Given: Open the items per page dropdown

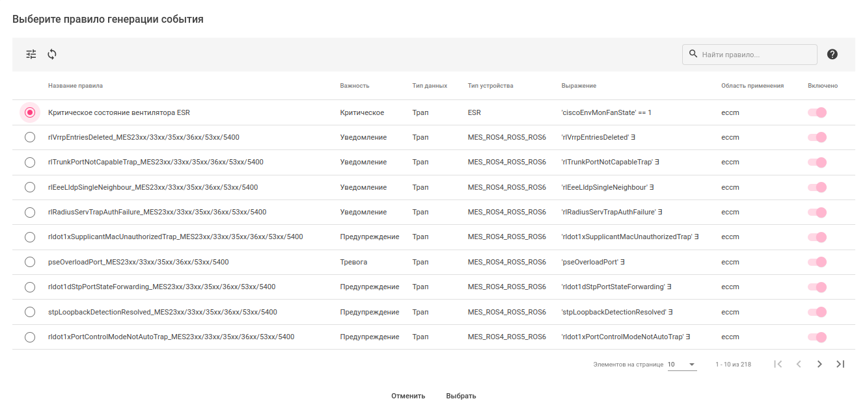Looking at the screenshot, I should pos(681,365).
